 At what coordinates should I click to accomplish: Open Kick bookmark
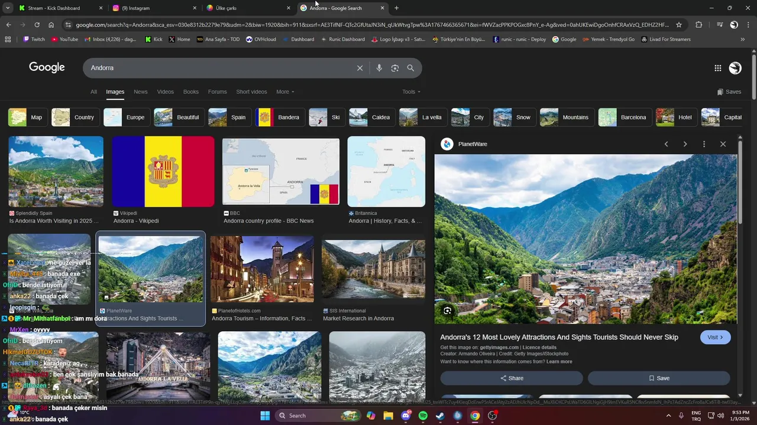coord(153,40)
